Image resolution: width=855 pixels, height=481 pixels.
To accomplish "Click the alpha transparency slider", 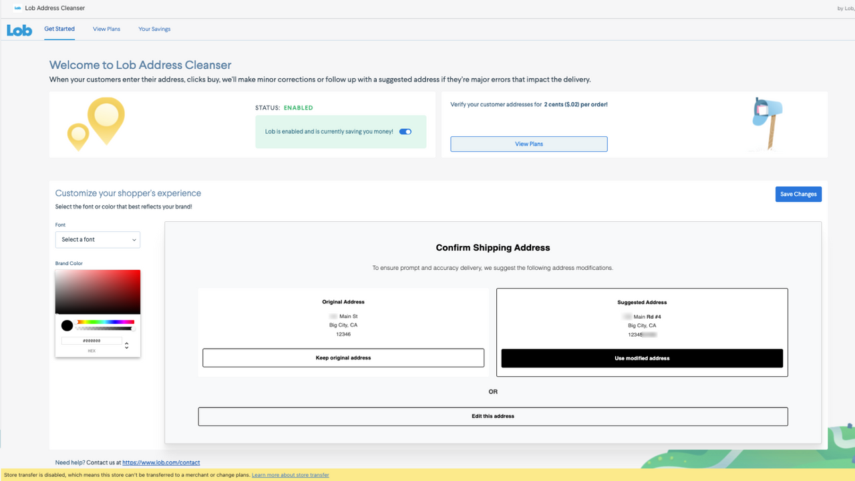I will [x=105, y=329].
